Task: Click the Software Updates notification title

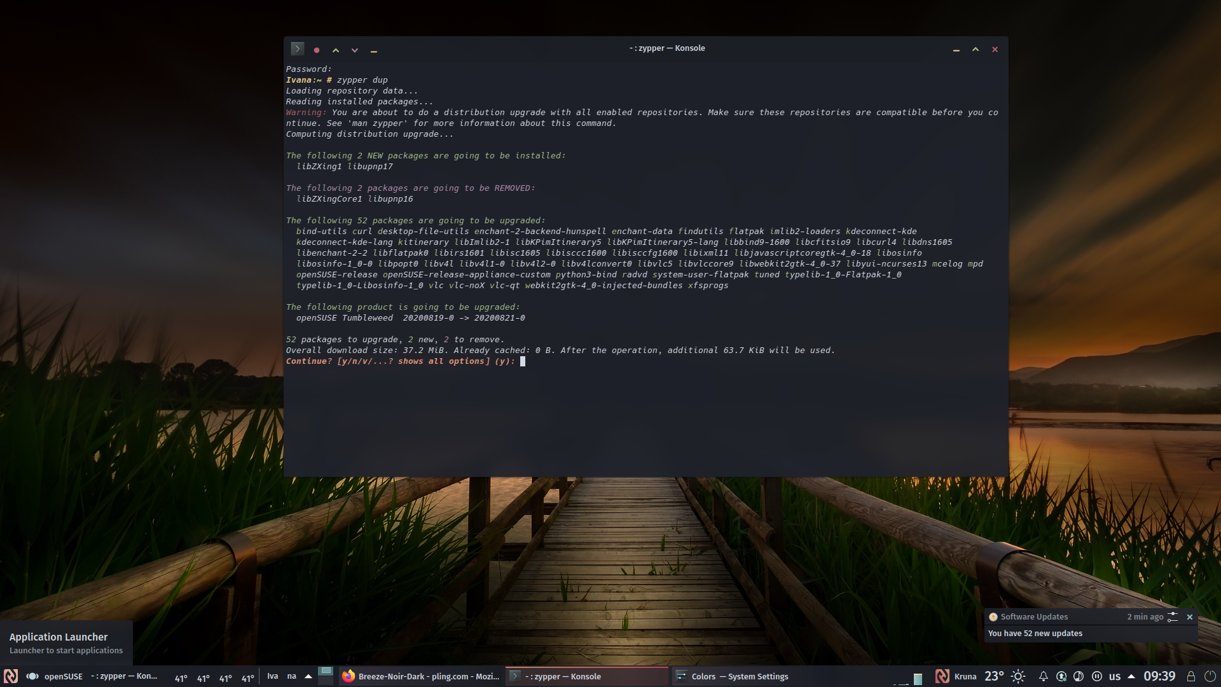Action: click(1034, 617)
